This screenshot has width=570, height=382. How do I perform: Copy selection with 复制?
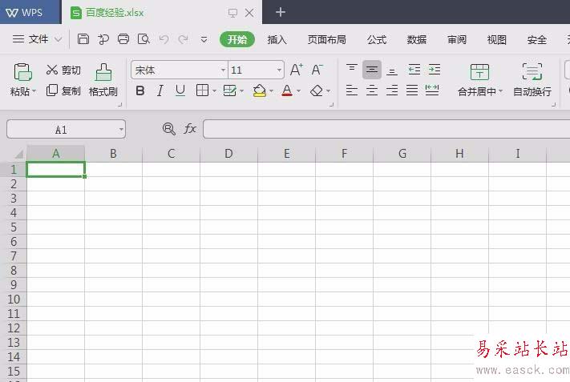click(63, 90)
